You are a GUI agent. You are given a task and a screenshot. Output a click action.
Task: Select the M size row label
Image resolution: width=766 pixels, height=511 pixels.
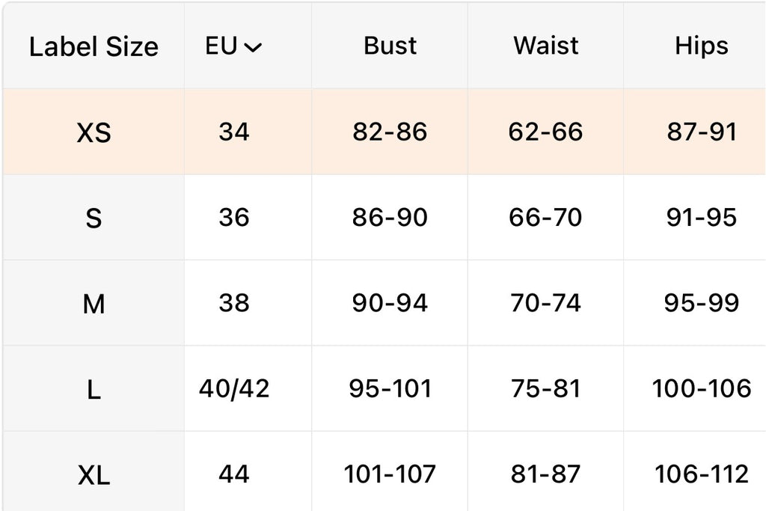(x=94, y=304)
